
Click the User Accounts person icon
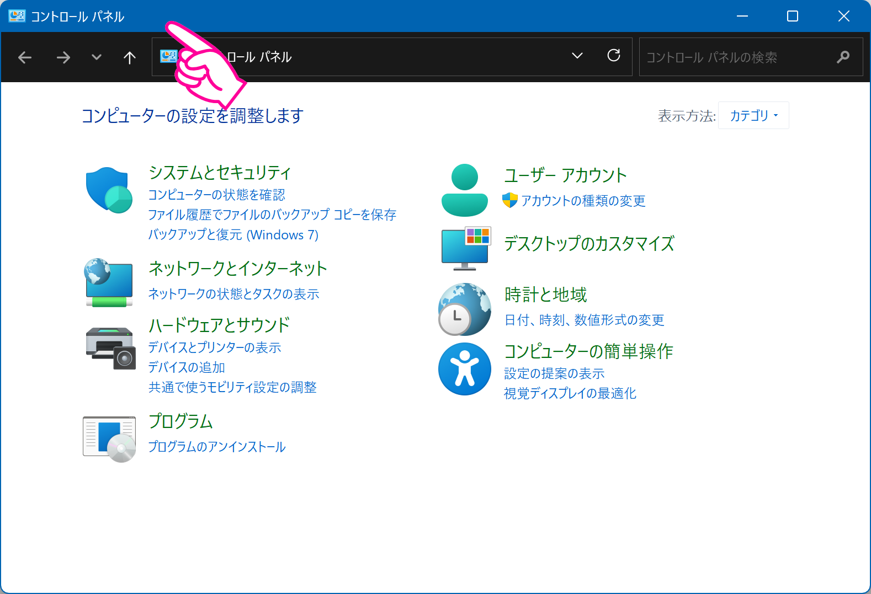[464, 190]
